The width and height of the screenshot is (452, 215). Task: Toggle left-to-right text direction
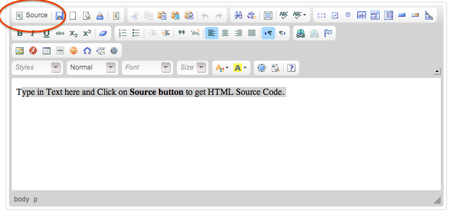point(268,34)
